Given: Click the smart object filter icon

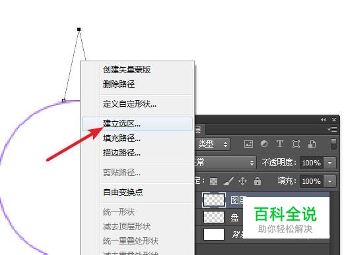Looking at the screenshot, I should point(312,144).
